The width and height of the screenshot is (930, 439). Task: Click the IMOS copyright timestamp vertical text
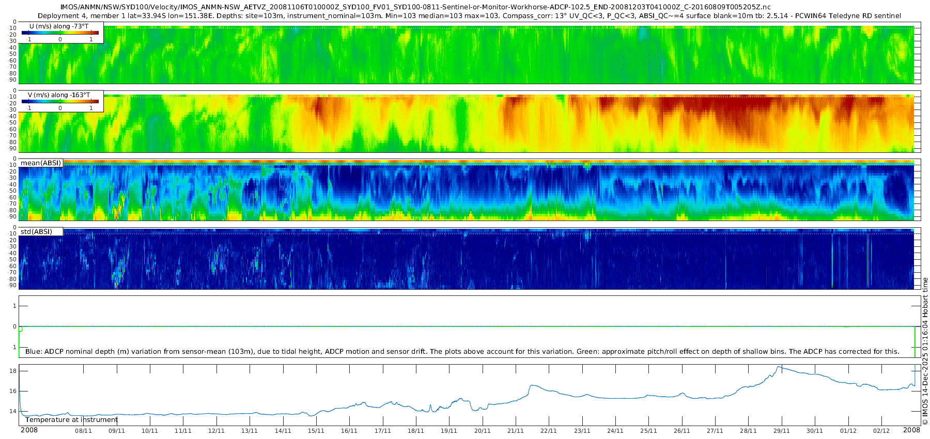925,351
